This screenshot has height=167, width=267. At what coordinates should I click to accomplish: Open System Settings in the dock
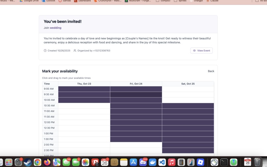[x=18, y=162]
